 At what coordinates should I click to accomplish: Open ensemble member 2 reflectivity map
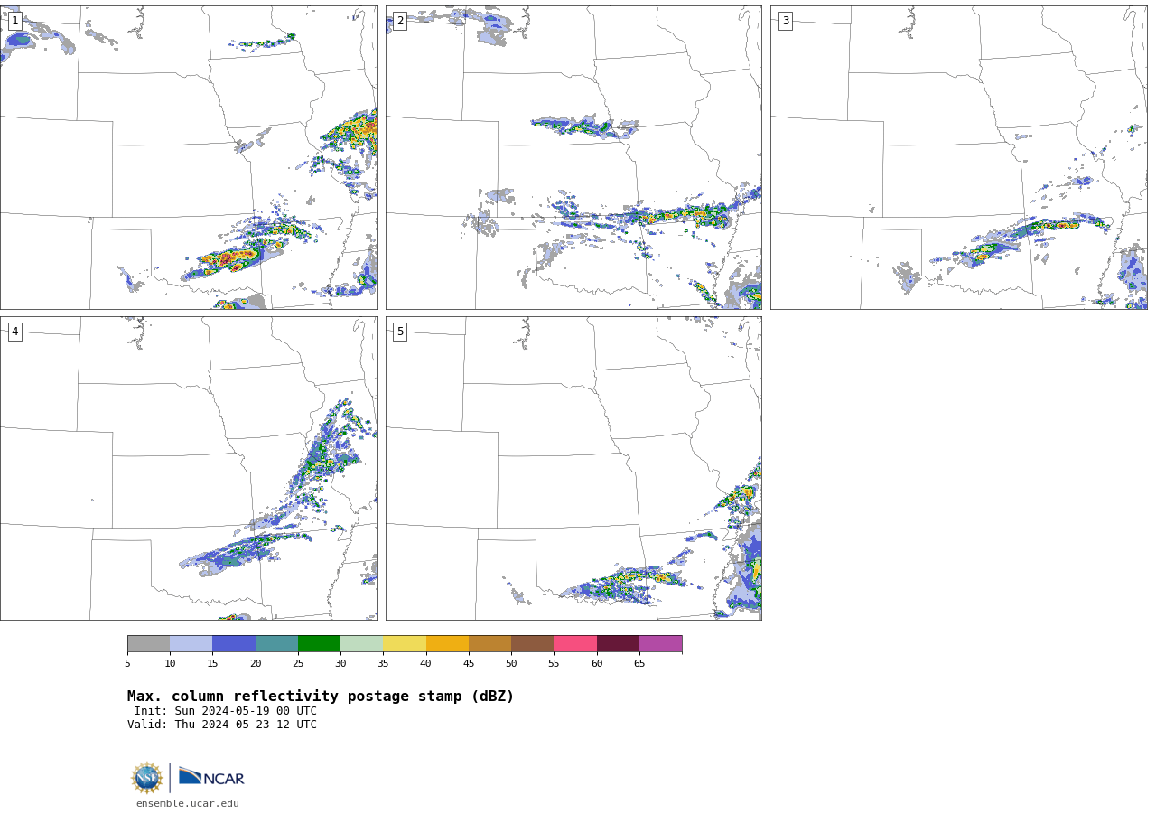[573, 157]
